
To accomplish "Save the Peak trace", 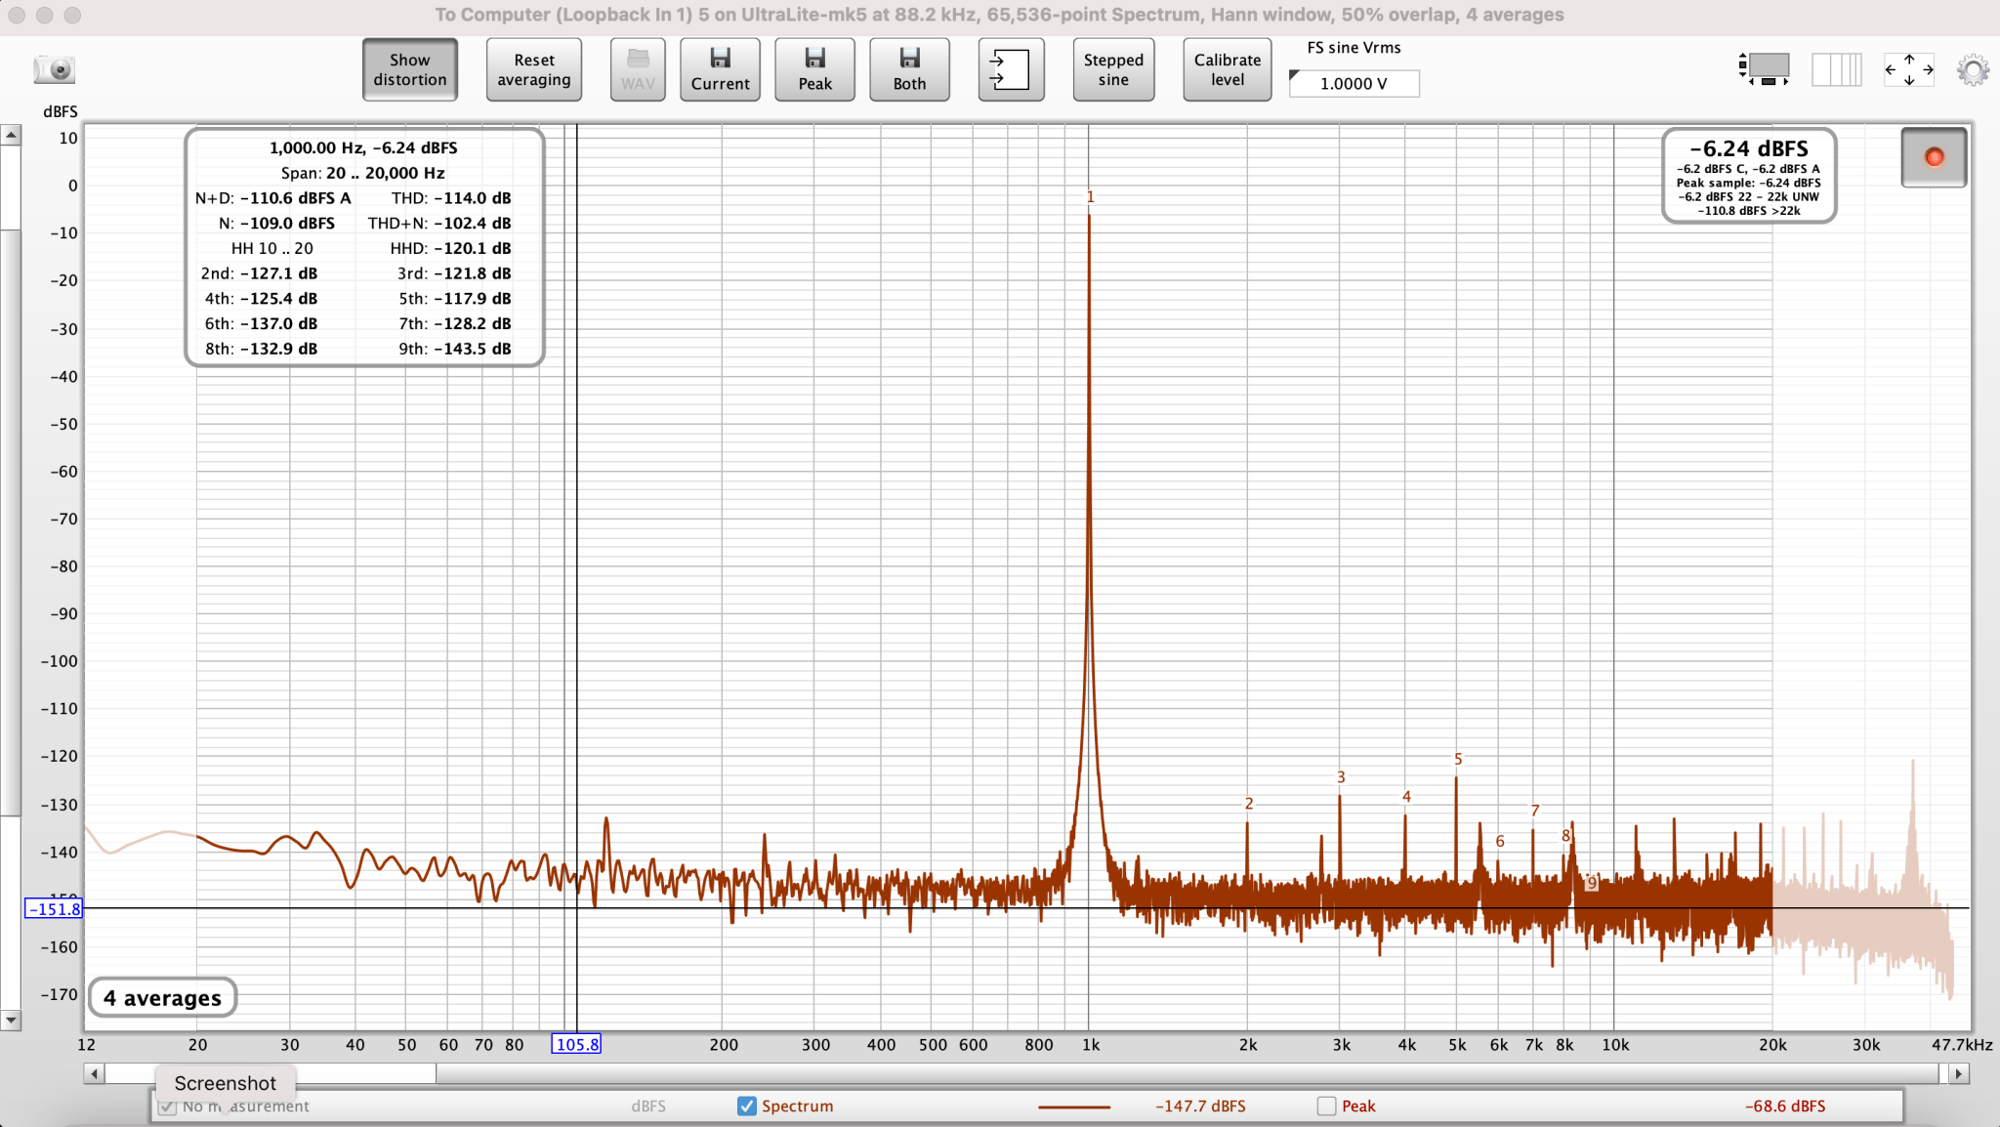I will point(814,69).
